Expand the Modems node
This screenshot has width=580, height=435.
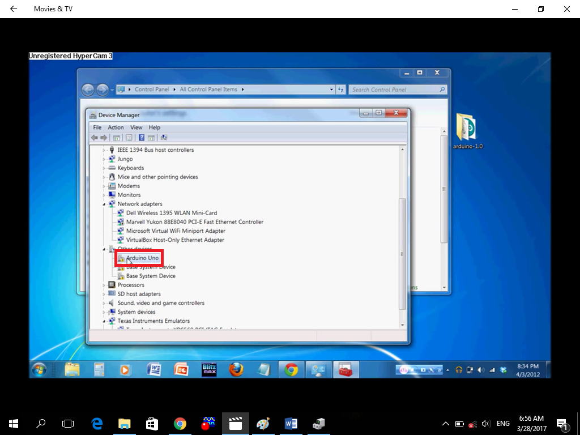[x=104, y=186]
